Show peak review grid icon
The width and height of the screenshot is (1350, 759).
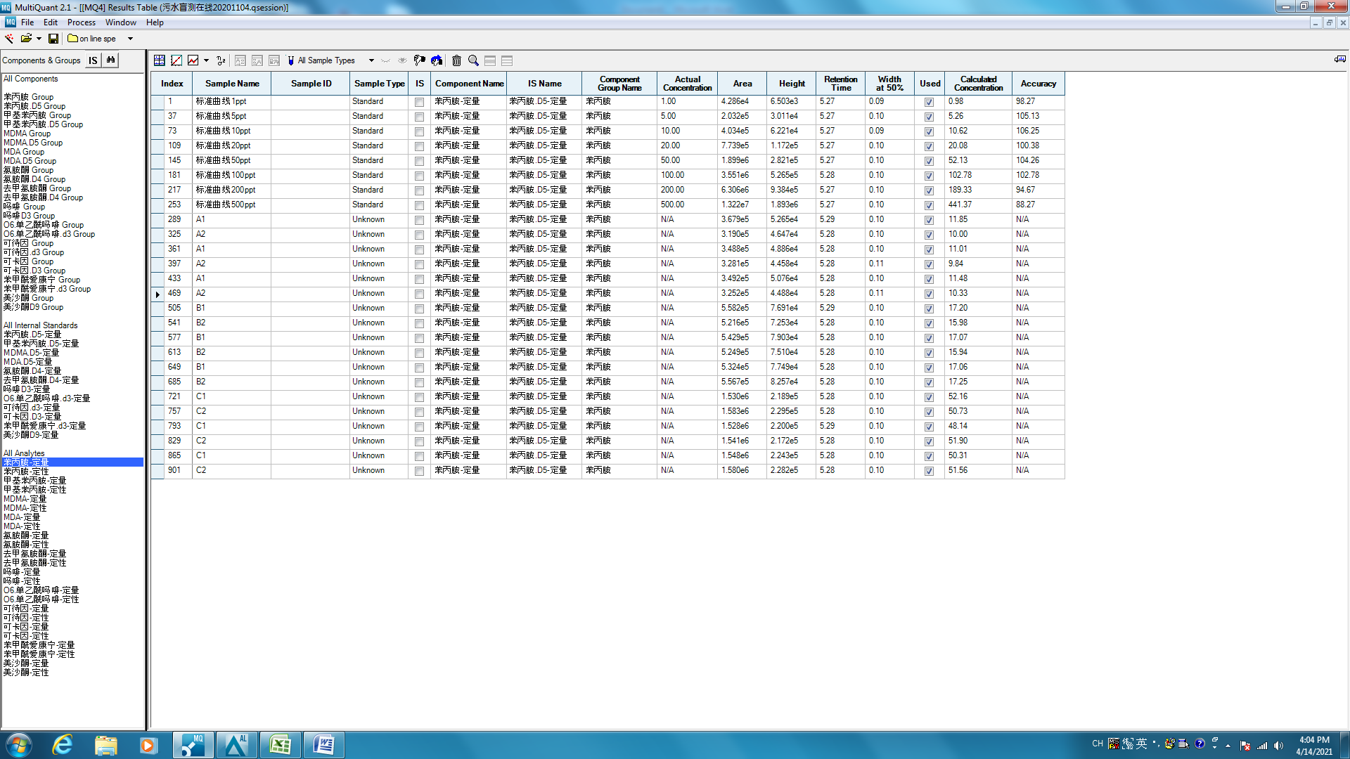pos(160,60)
